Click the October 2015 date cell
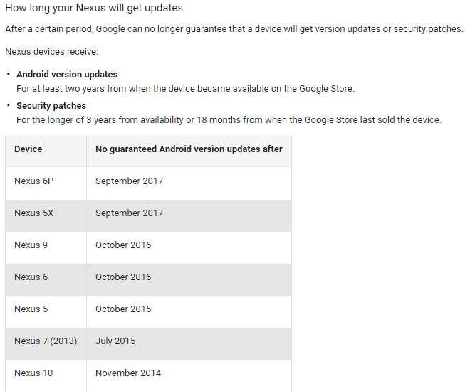This screenshot has width=465, height=391. [123, 309]
